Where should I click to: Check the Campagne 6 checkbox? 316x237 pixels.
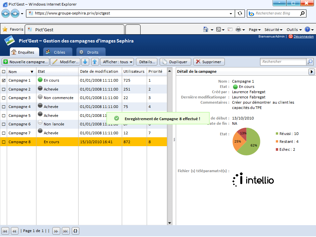tap(4, 124)
